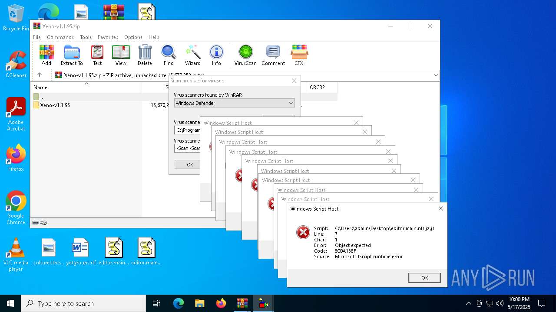
Task: Sort the file list by Name column
Action: pyautogui.click(x=87, y=87)
